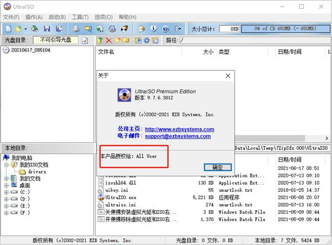Click the horizontal scrollbar right arrow

[x=326, y=138]
